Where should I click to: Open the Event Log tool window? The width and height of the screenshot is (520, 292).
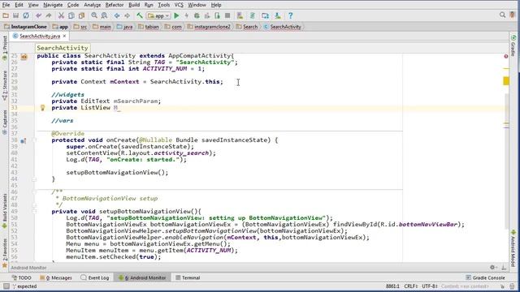(95, 277)
